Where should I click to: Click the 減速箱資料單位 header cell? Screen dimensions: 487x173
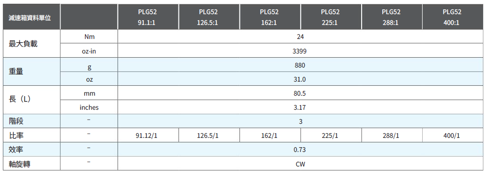[x=31, y=17]
